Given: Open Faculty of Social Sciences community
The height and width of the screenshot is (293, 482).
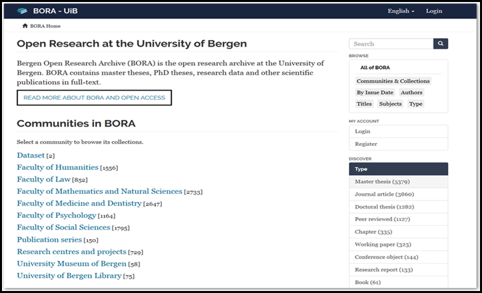Looking at the screenshot, I should coord(63,227).
